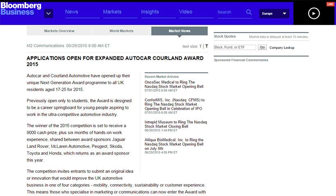The image size is (336, 196).
Task: Open the Europe region dropdown
Action: click(x=274, y=13)
